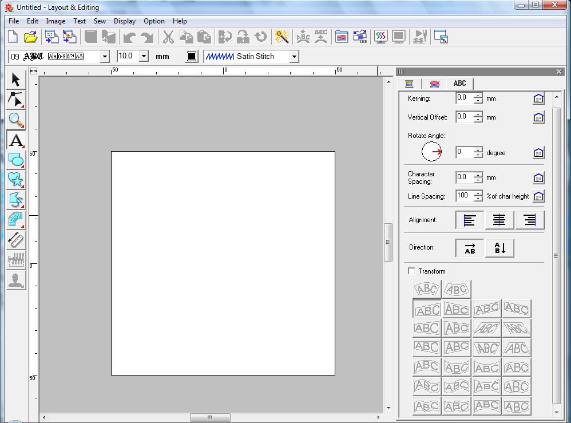Click the gray monitor preview icon
The image size is (571, 423).
point(399,37)
